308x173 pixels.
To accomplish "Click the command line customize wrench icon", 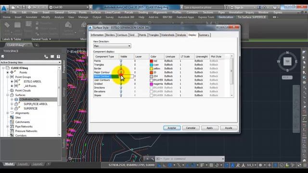I will (152, 159).
